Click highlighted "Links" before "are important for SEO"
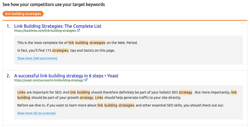The width and height of the screenshot is (250, 127). click(x=21, y=92)
